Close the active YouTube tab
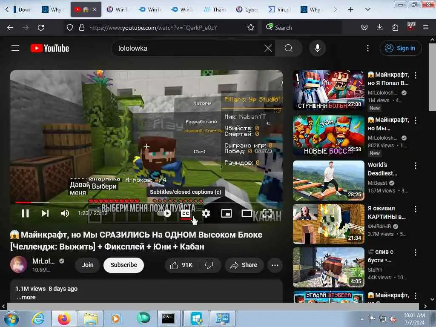 click(x=95, y=9)
